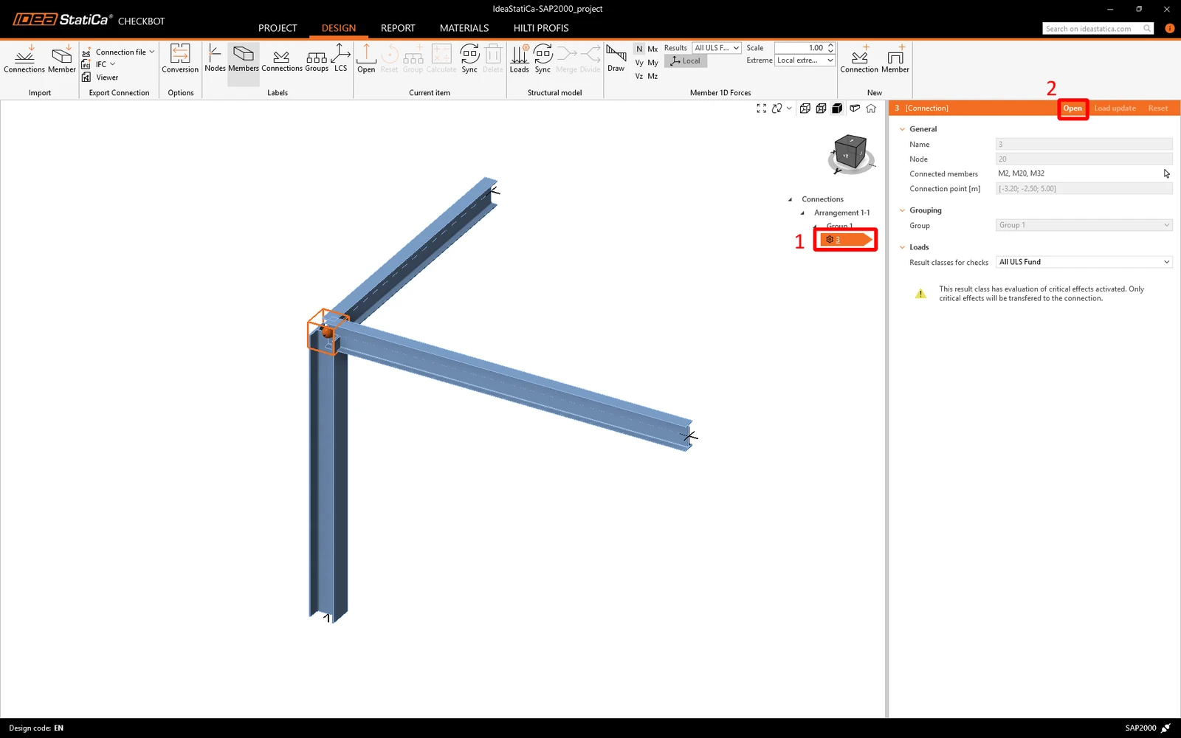Collapse Arrangement 1-1 tree node

802,213
